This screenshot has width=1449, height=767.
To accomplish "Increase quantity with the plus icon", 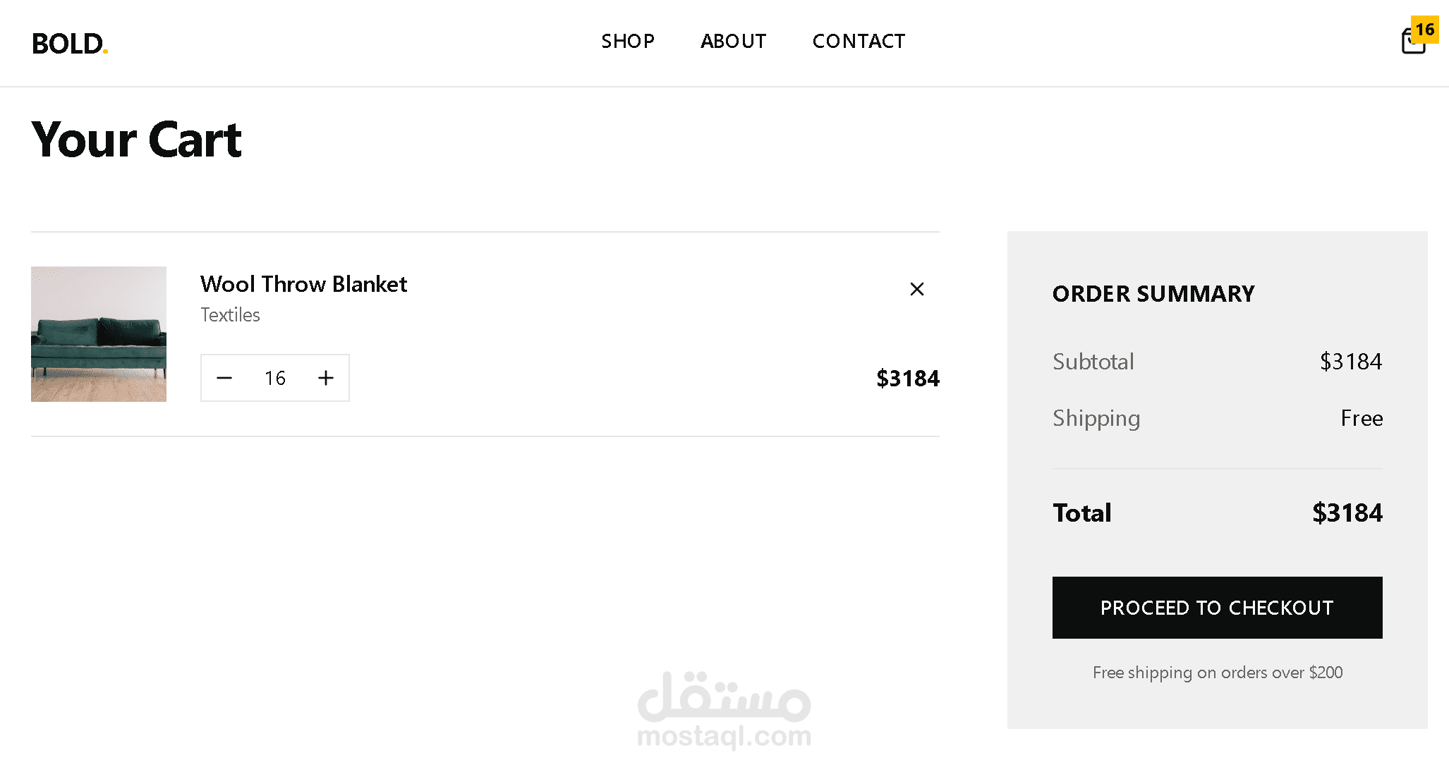I will (x=326, y=378).
